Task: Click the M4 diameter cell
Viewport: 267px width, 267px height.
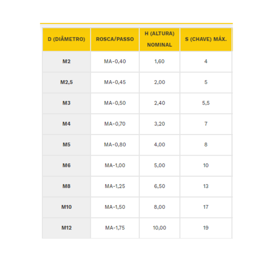Action: 66,124
